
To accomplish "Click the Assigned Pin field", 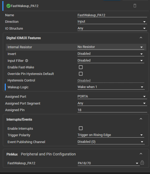I will [x=112, y=110].
